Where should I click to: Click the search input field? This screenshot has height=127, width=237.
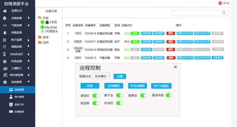tap(201, 13)
